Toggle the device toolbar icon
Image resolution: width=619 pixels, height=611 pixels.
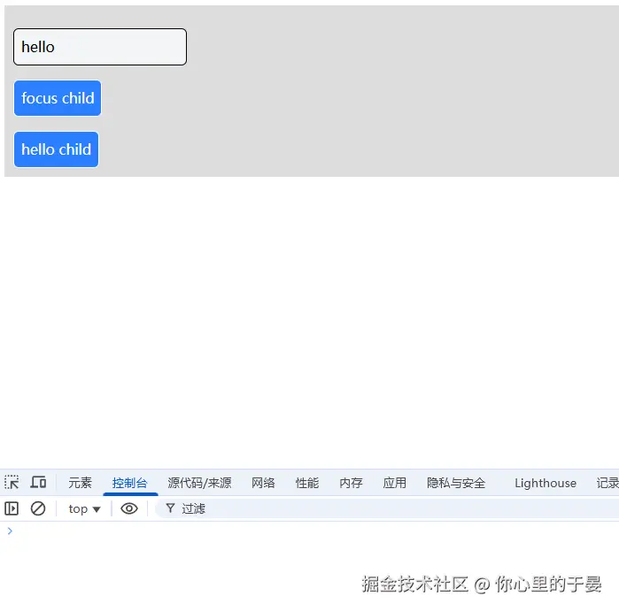38,483
